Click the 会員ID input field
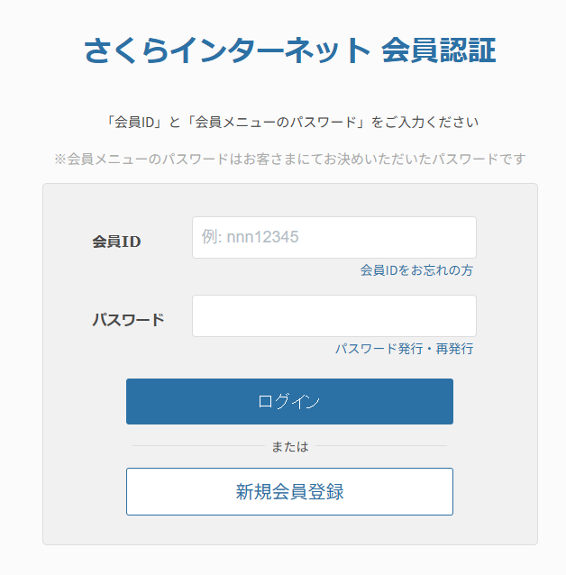The width and height of the screenshot is (566, 575). pos(333,237)
